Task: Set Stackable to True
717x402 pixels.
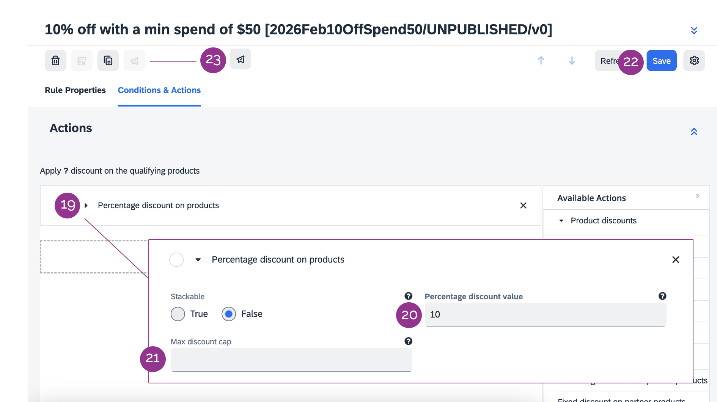Action: [178, 314]
